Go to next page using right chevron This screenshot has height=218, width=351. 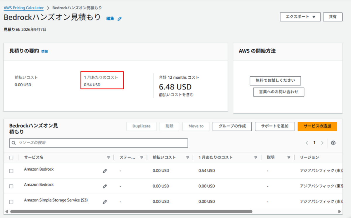tap(322, 143)
